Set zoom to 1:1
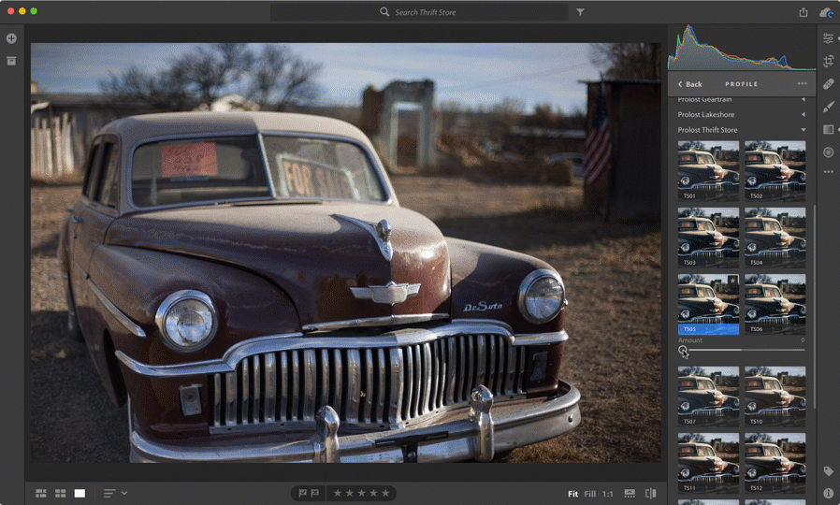This screenshot has height=505, width=840. click(x=607, y=494)
